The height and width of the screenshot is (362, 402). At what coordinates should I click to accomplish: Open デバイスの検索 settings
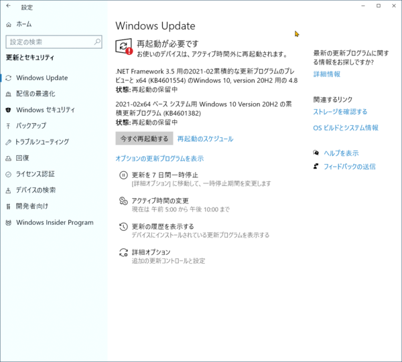[36, 190]
